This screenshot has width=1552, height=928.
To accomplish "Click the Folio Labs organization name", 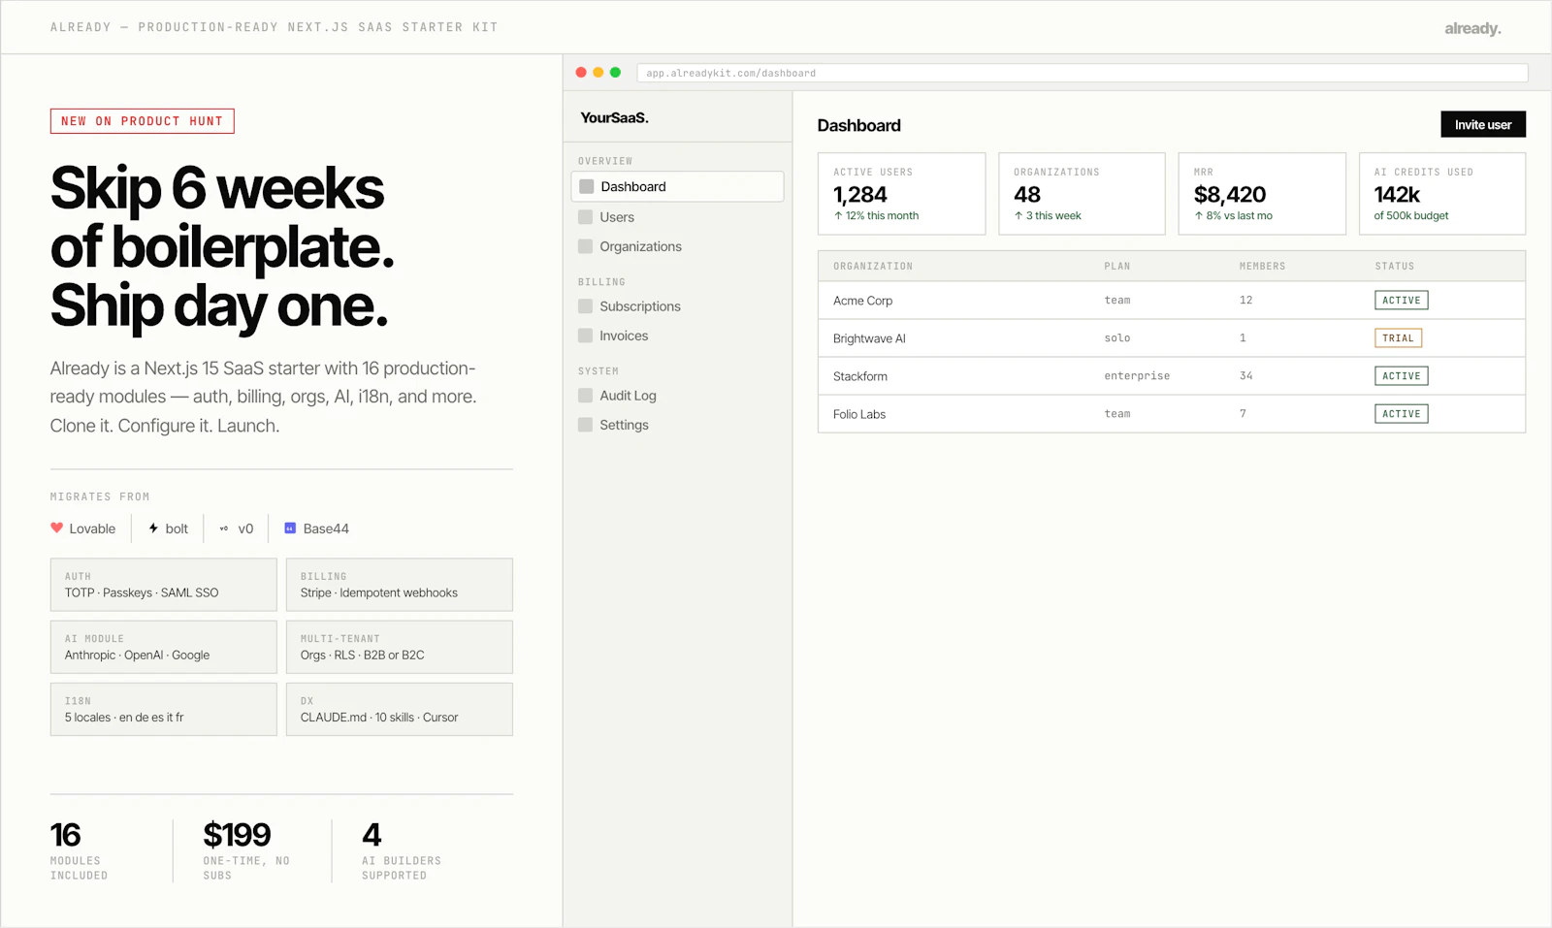I will [x=859, y=414].
